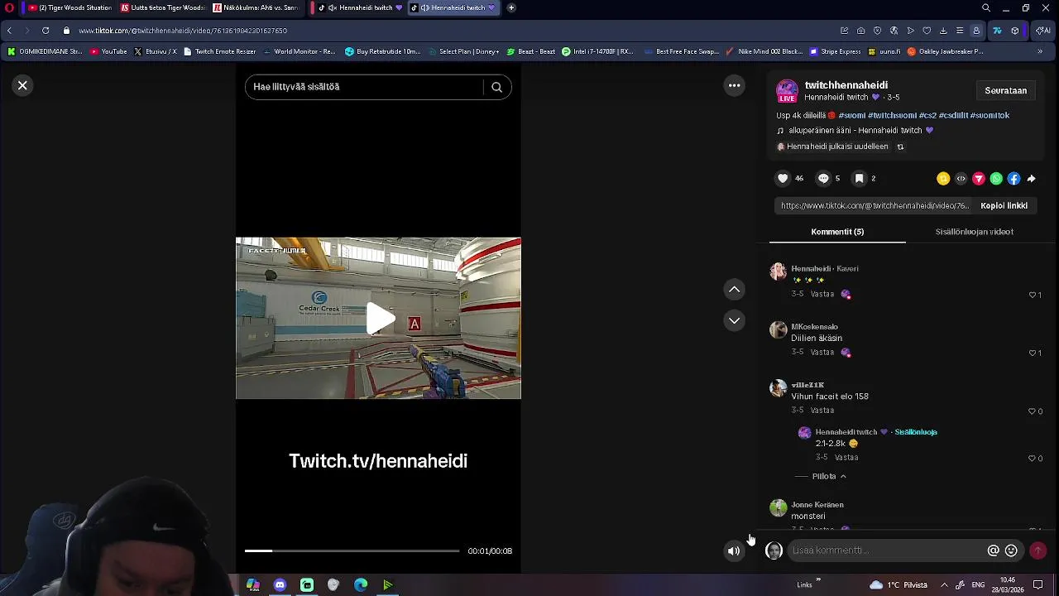
Task: Reply to villeZIK's comment via Vastaa
Action: click(822, 411)
